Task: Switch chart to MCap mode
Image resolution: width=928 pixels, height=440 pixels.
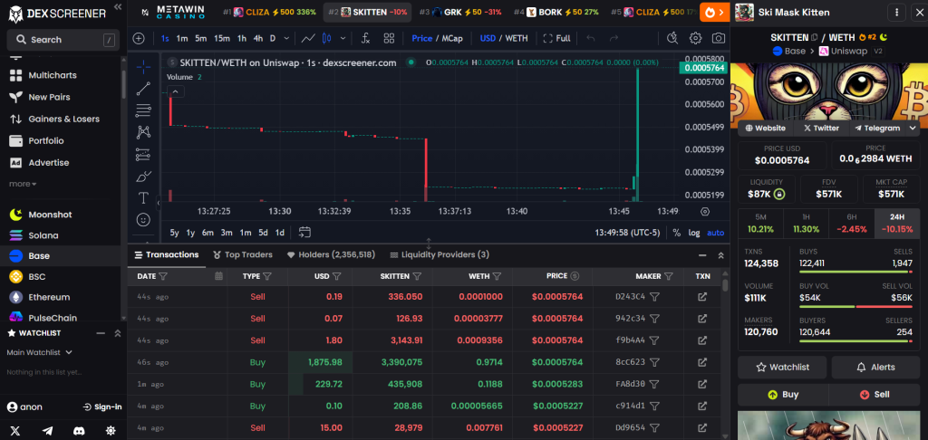Action: coord(452,38)
